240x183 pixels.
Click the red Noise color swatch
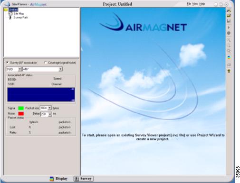(21, 114)
